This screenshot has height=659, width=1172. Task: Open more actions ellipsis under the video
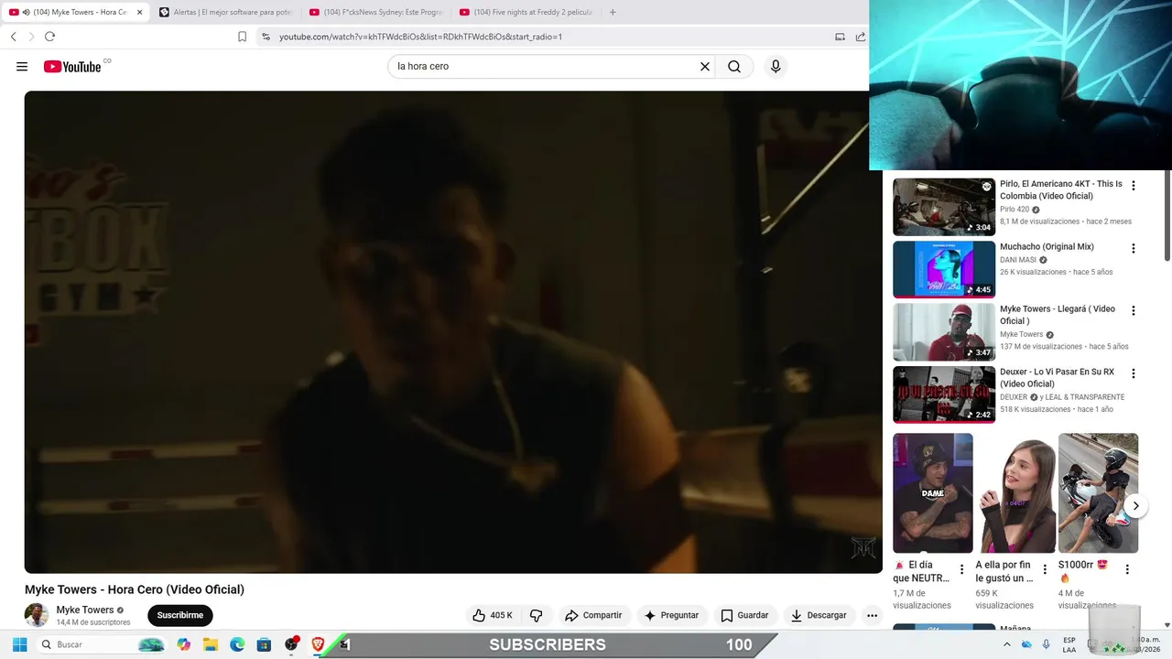click(x=872, y=615)
